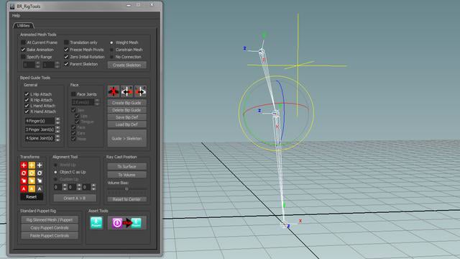Click the yellow rotate circle icon in Transforms
This screenshot has width=460, height=259.
pyautogui.click(x=32, y=173)
